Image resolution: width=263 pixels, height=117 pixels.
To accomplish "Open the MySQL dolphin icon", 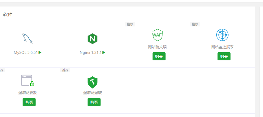I will (27, 38).
